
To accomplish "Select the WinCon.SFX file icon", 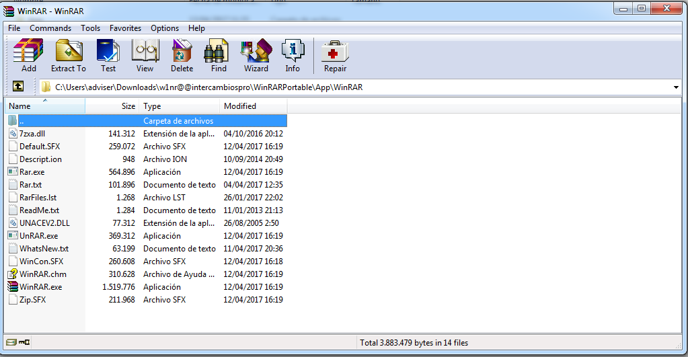I will pyautogui.click(x=13, y=261).
